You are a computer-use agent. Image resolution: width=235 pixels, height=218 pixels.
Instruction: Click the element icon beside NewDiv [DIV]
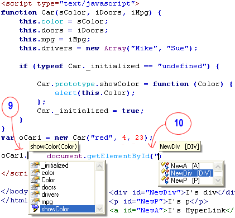(165, 173)
